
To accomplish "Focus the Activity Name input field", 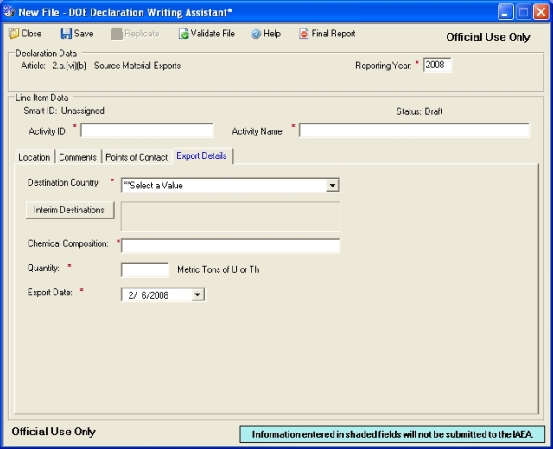I will tap(414, 130).
